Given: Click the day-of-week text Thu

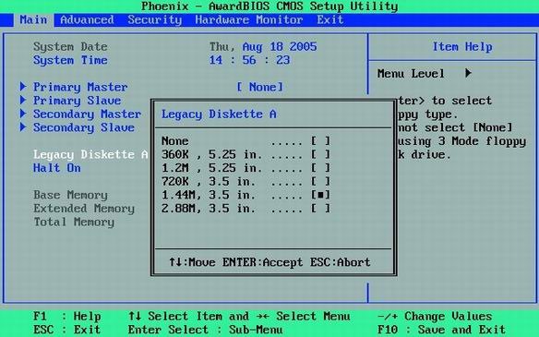Looking at the screenshot, I should point(222,46).
